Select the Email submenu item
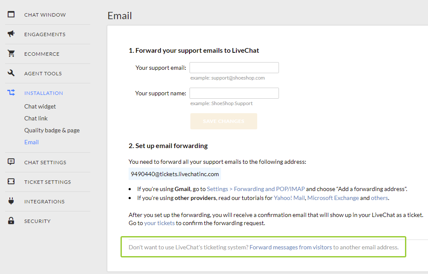Image resolution: width=428 pixels, height=274 pixels. point(32,142)
